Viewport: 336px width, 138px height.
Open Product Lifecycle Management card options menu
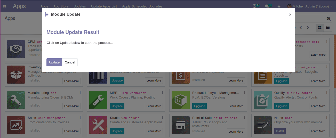[245, 92]
